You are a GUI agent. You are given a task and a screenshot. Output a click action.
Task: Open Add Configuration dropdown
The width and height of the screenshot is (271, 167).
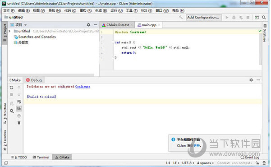point(204,17)
